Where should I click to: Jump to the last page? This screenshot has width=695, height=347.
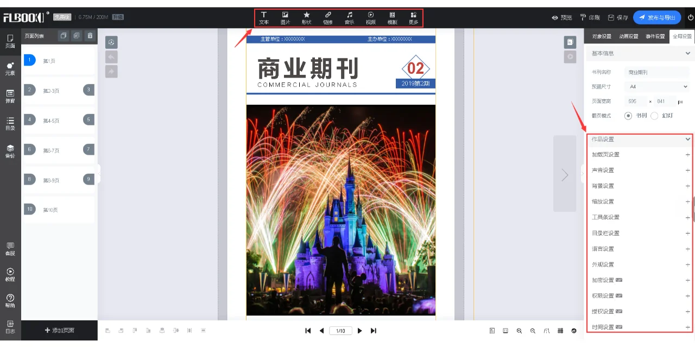pos(374,331)
